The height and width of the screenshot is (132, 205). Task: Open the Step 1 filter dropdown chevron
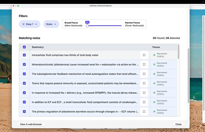(x=36, y=24)
